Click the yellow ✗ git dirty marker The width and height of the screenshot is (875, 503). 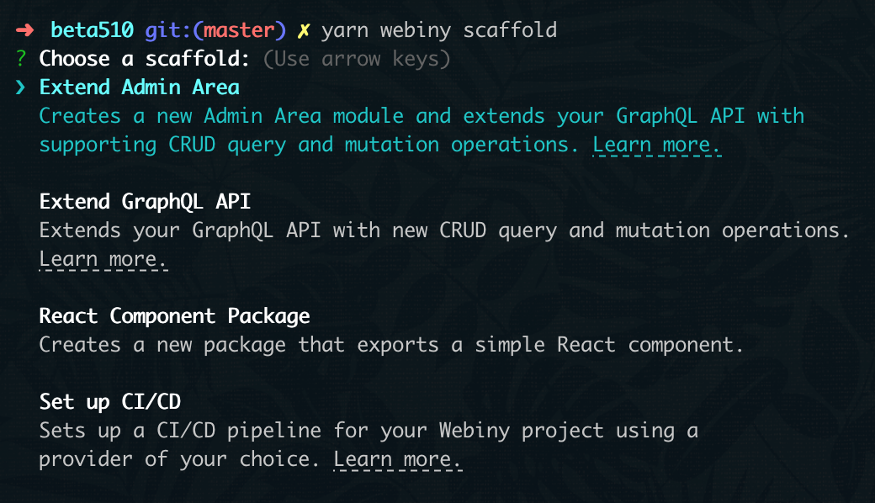click(x=304, y=30)
